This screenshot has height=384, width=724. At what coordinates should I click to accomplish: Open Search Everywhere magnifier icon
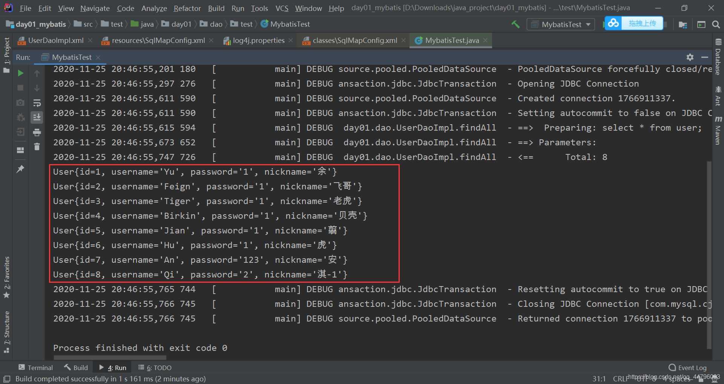click(x=716, y=24)
